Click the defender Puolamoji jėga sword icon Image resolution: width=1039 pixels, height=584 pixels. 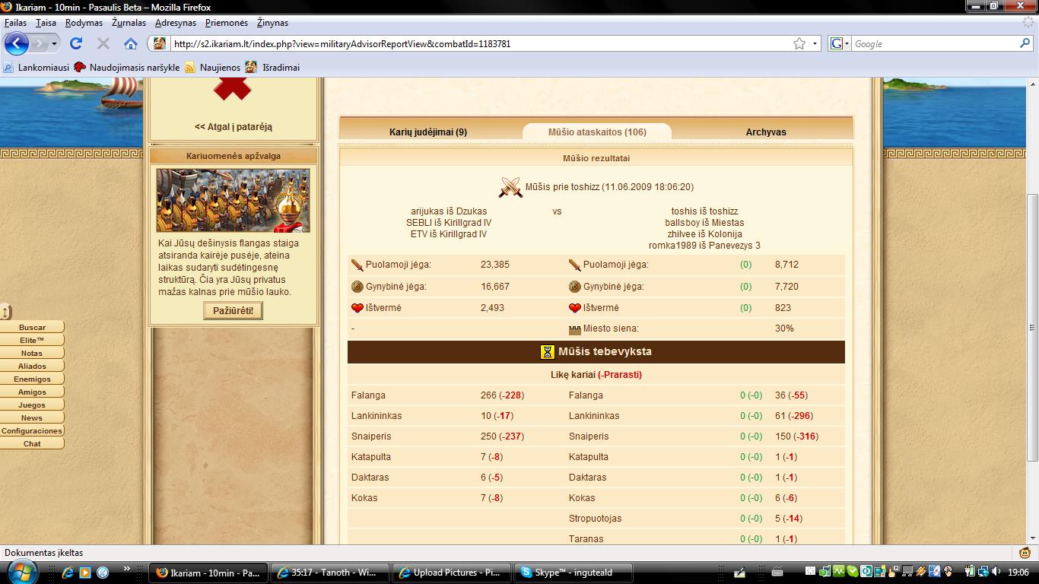(x=575, y=265)
